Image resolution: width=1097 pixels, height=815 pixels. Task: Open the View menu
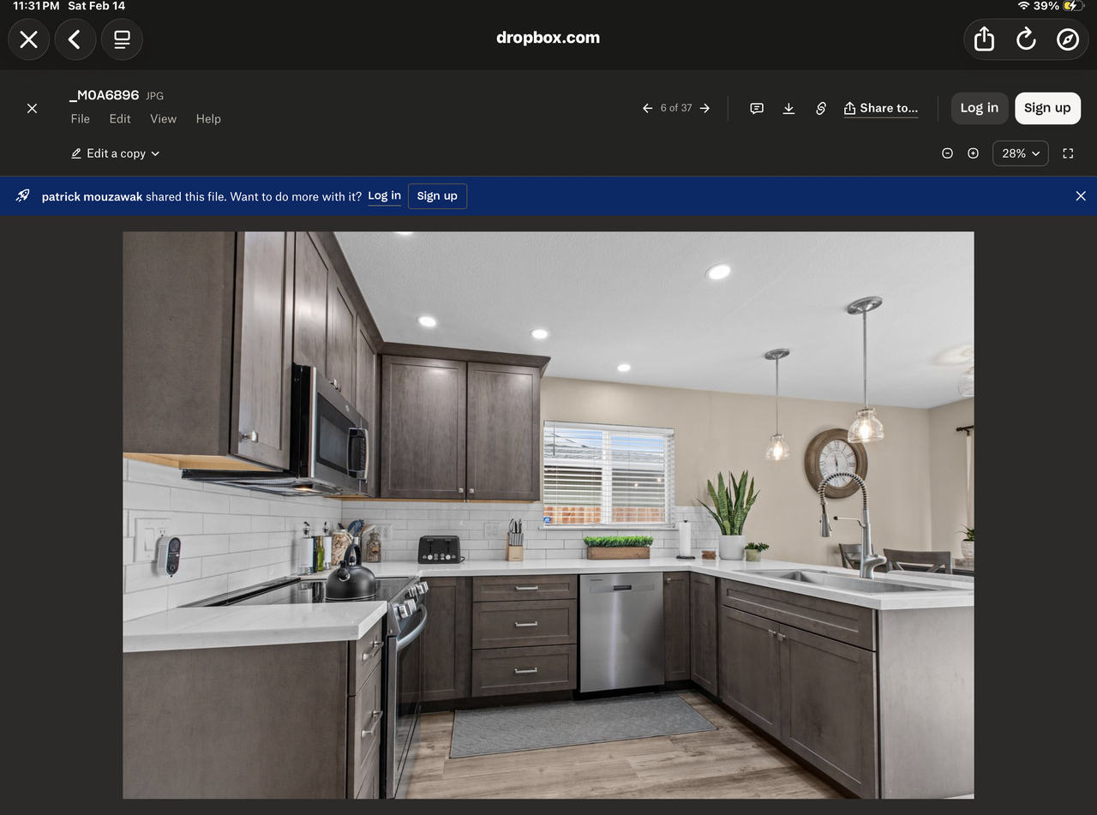163,119
